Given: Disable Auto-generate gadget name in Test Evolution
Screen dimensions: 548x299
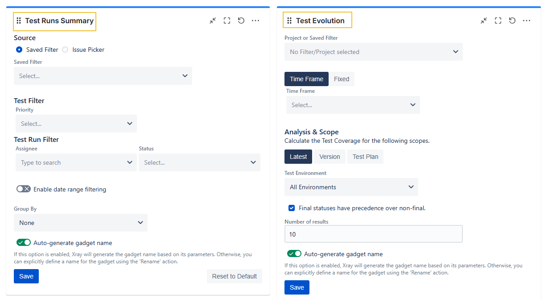Looking at the screenshot, I should coord(294,254).
